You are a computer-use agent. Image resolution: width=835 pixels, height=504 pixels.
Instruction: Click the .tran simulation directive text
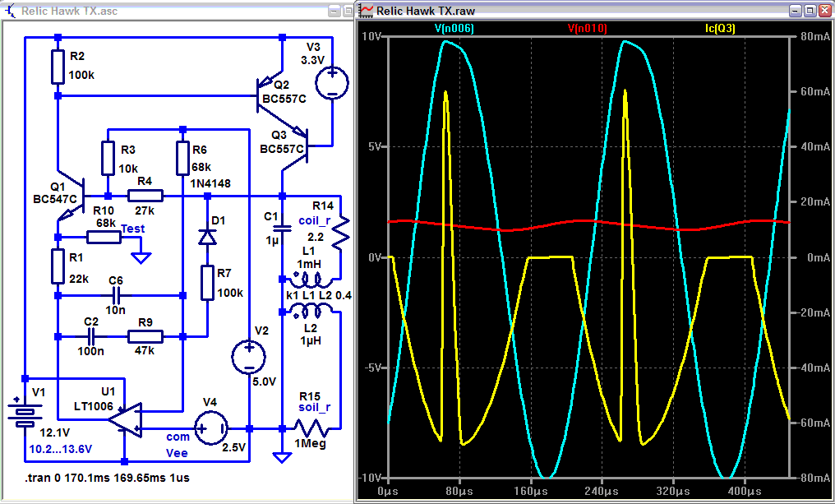tap(107, 478)
